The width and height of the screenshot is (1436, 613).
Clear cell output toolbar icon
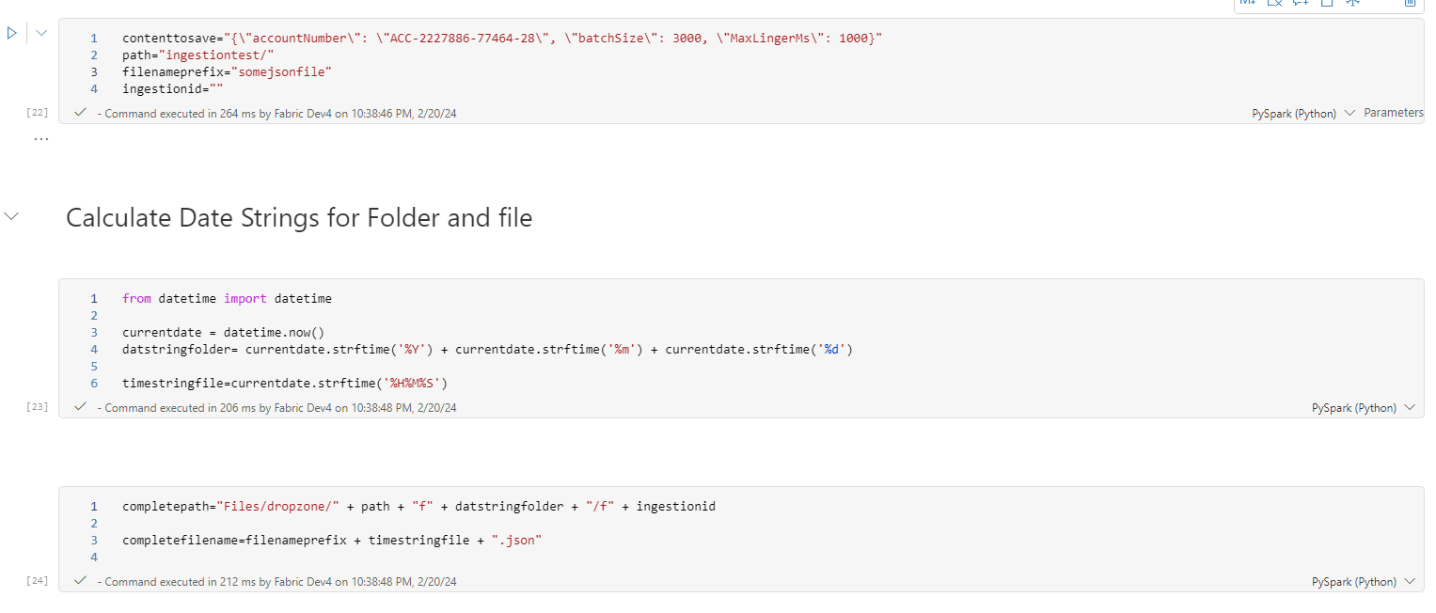click(1274, 3)
